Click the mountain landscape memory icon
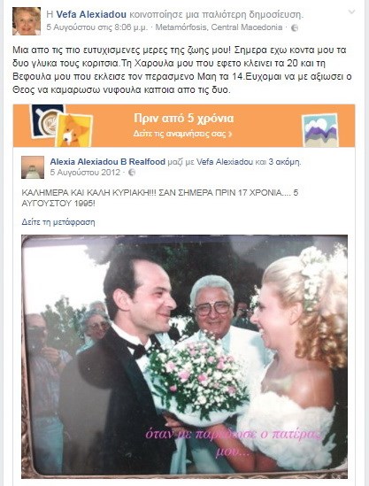The height and width of the screenshot is (486, 369). tap(320, 130)
